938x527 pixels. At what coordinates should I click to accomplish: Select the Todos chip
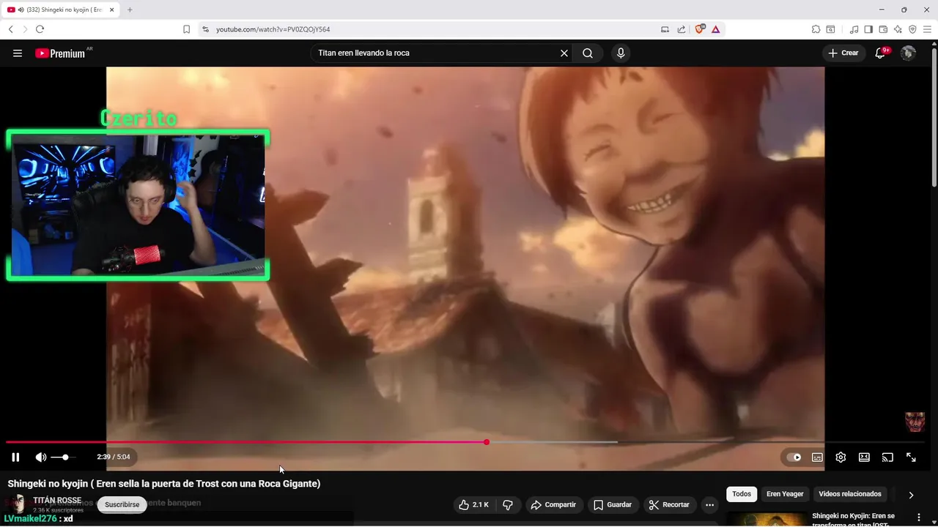point(742,494)
